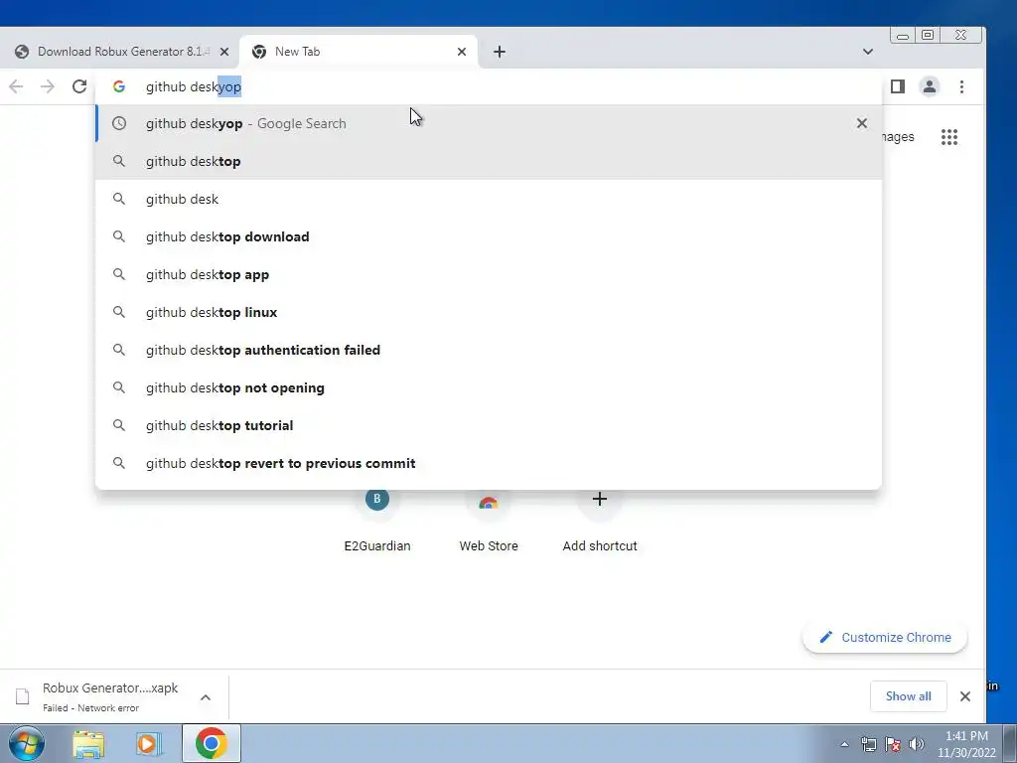The height and width of the screenshot is (763, 1017).
Task: Open the side panel icon
Action: point(898,86)
